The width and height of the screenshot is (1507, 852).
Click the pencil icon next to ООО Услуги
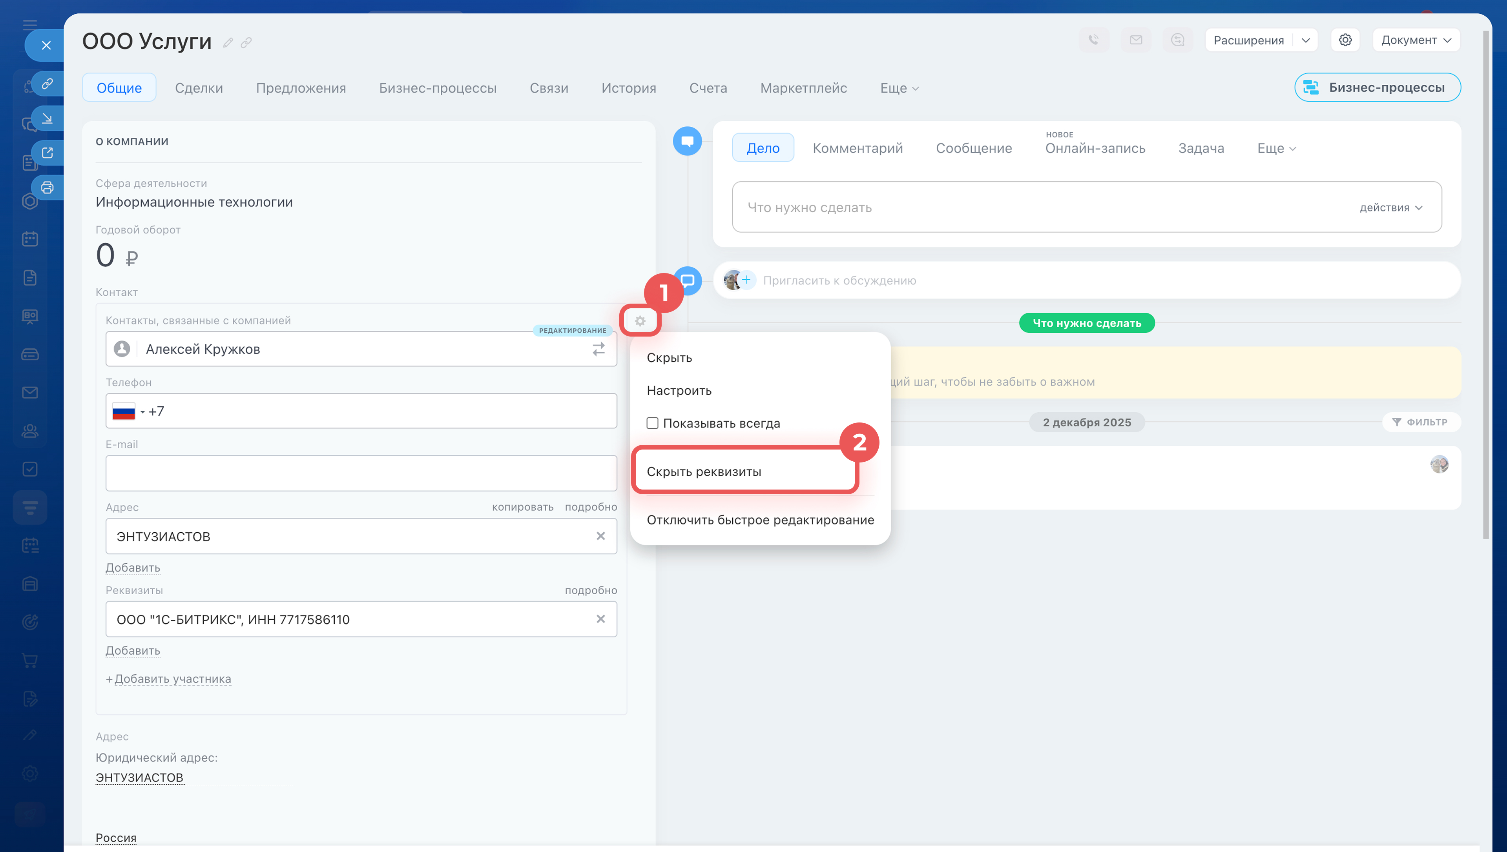click(228, 42)
